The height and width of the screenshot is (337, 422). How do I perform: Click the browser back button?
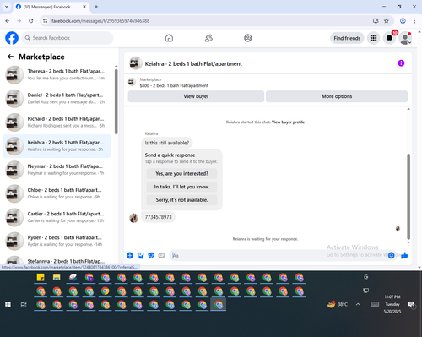(8, 21)
